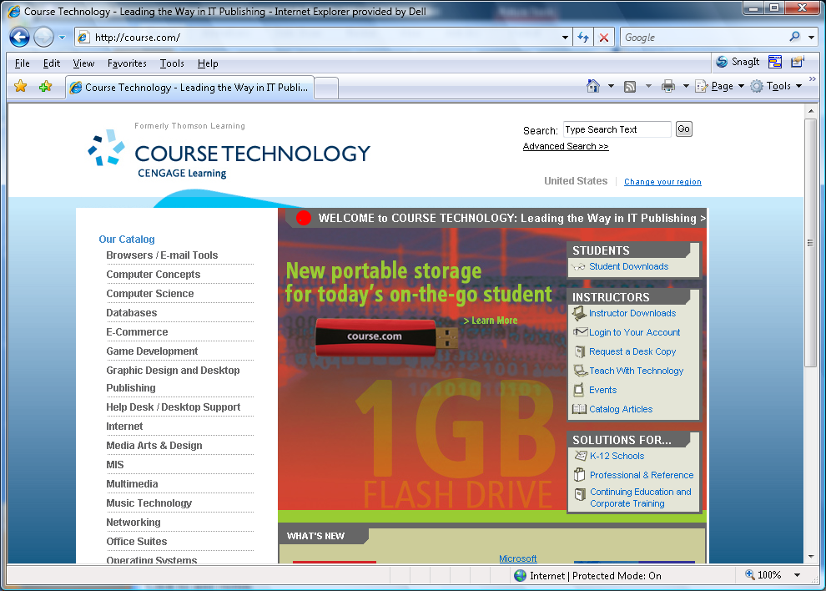Image resolution: width=826 pixels, height=591 pixels.
Task: Click the SnagIt rightmost toolbar icon
Action: click(x=798, y=63)
